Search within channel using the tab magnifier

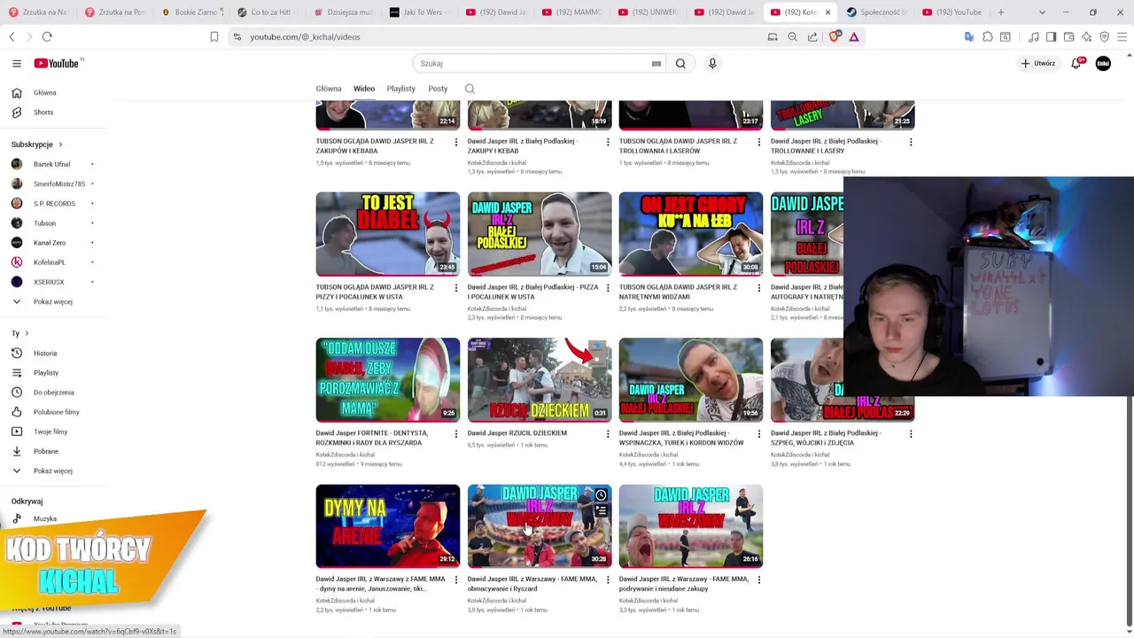470,89
